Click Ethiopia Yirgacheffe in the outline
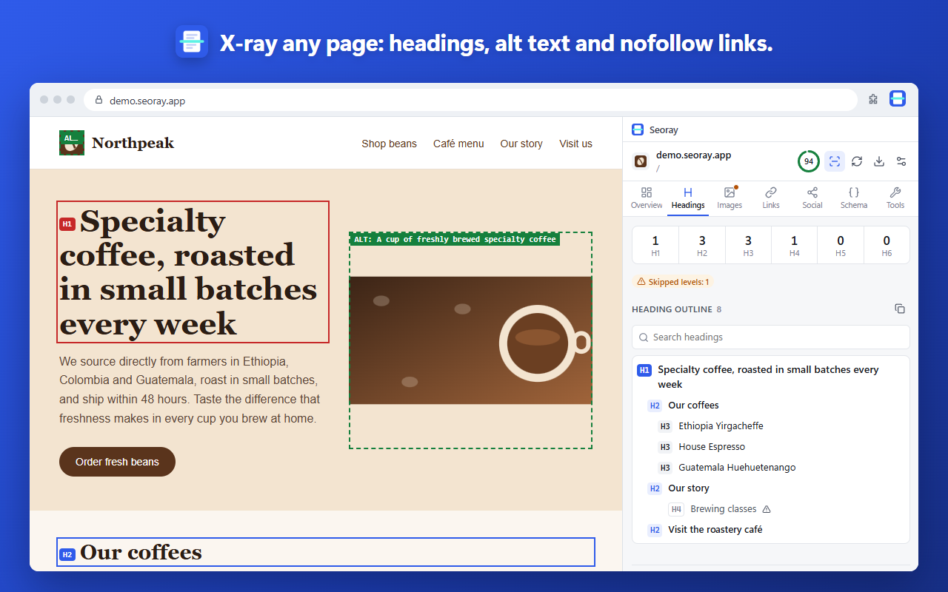This screenshot has height=592, width=948. tap(771, 426)
